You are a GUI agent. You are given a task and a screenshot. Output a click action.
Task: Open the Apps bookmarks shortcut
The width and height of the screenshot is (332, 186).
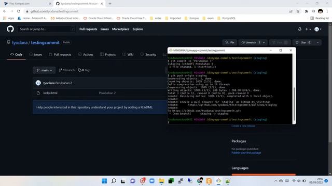pos(9,18)
